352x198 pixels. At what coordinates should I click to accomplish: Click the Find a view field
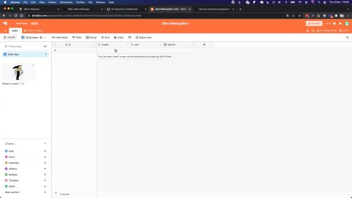tap(24, 46)
